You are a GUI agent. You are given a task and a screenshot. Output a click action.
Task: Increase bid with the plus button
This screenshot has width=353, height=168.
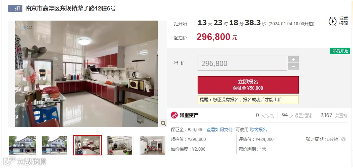[x=293, y=59]
